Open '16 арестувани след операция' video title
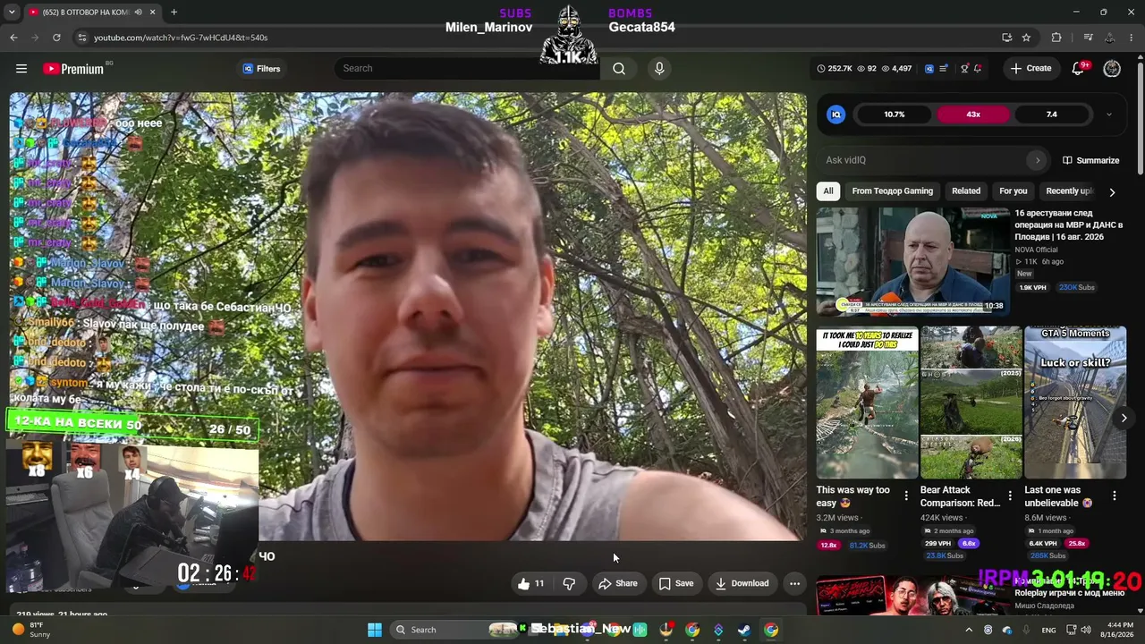 point(1068,225)
